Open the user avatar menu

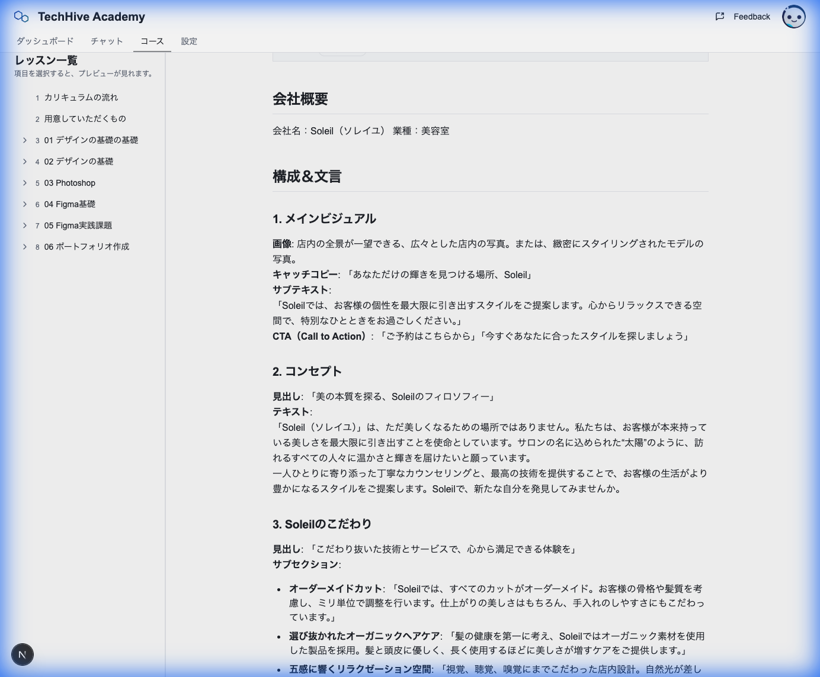pyautogui.click(x=793, y=17)
